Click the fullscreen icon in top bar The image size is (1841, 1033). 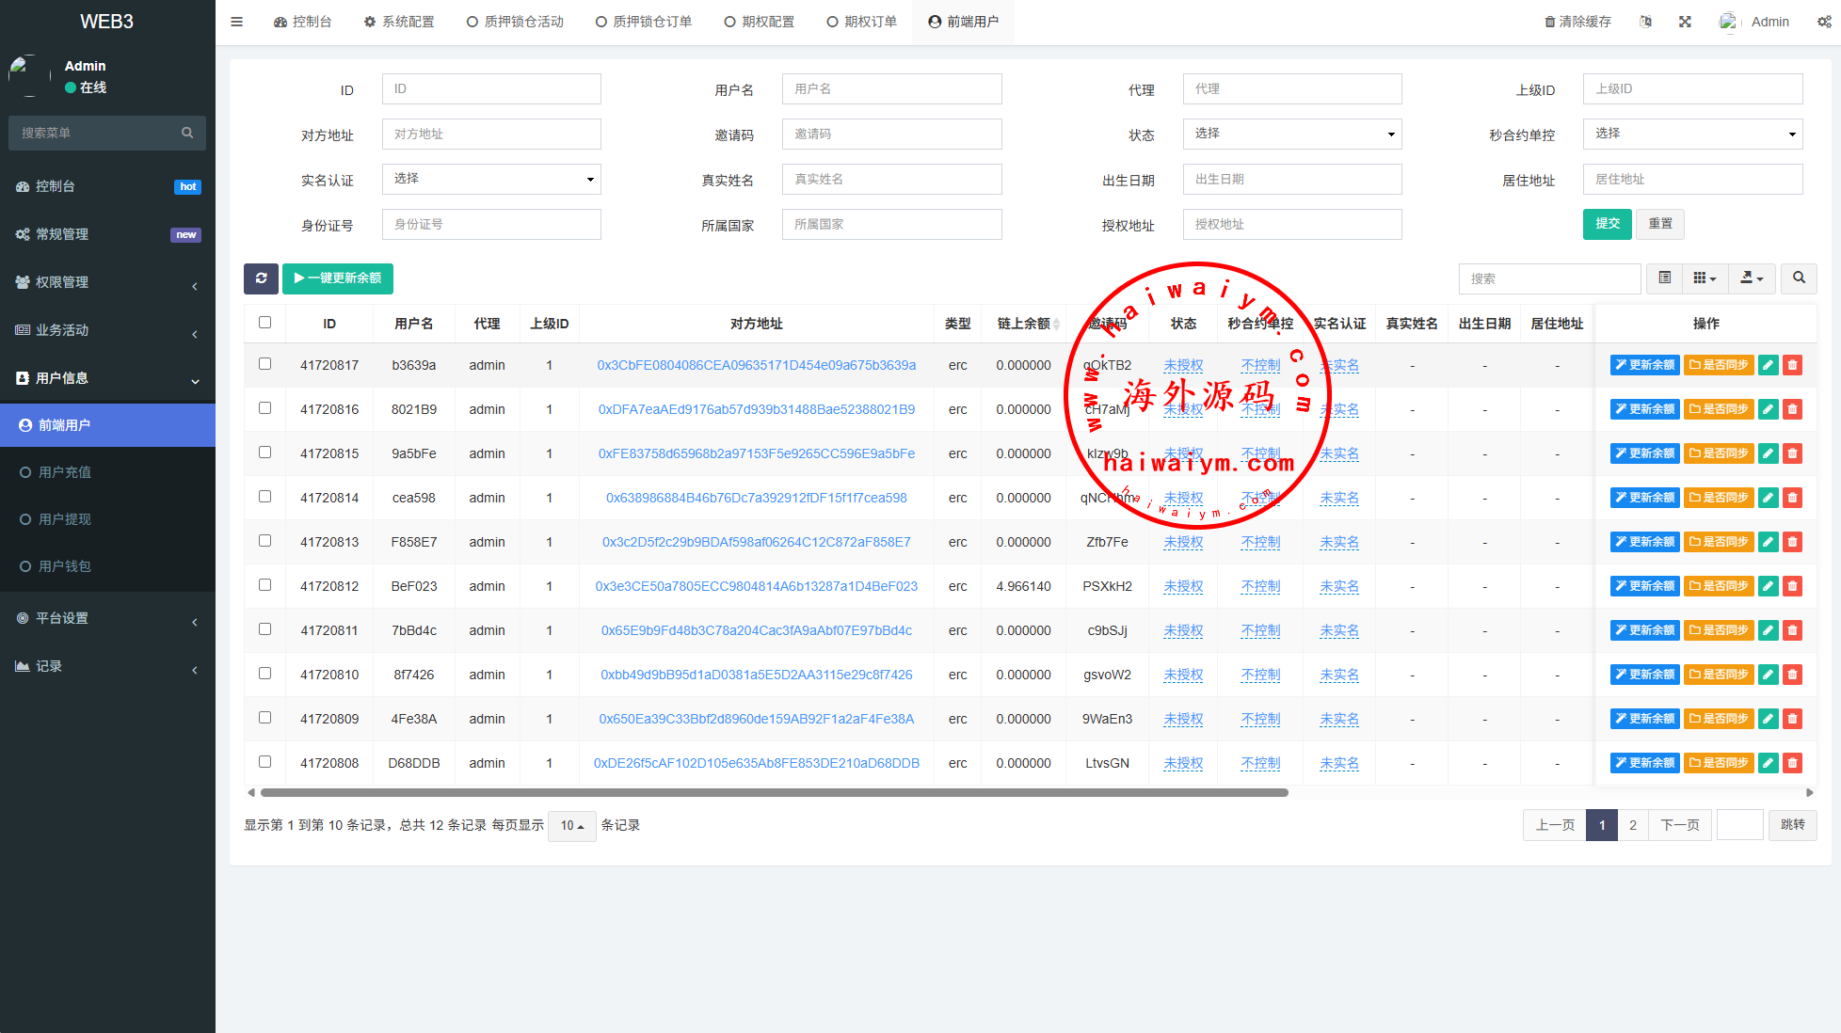[1685, 22]
